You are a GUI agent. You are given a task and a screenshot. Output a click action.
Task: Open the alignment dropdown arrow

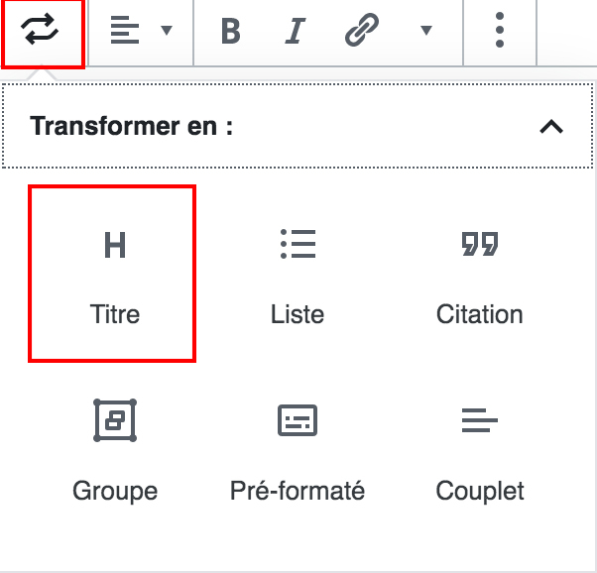(166, 31)
